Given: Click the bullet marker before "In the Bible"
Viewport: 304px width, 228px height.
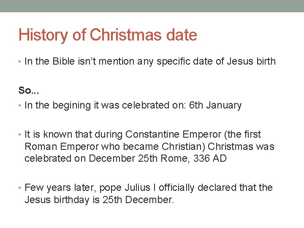Looking at the screenshot, I should [20, 62].
